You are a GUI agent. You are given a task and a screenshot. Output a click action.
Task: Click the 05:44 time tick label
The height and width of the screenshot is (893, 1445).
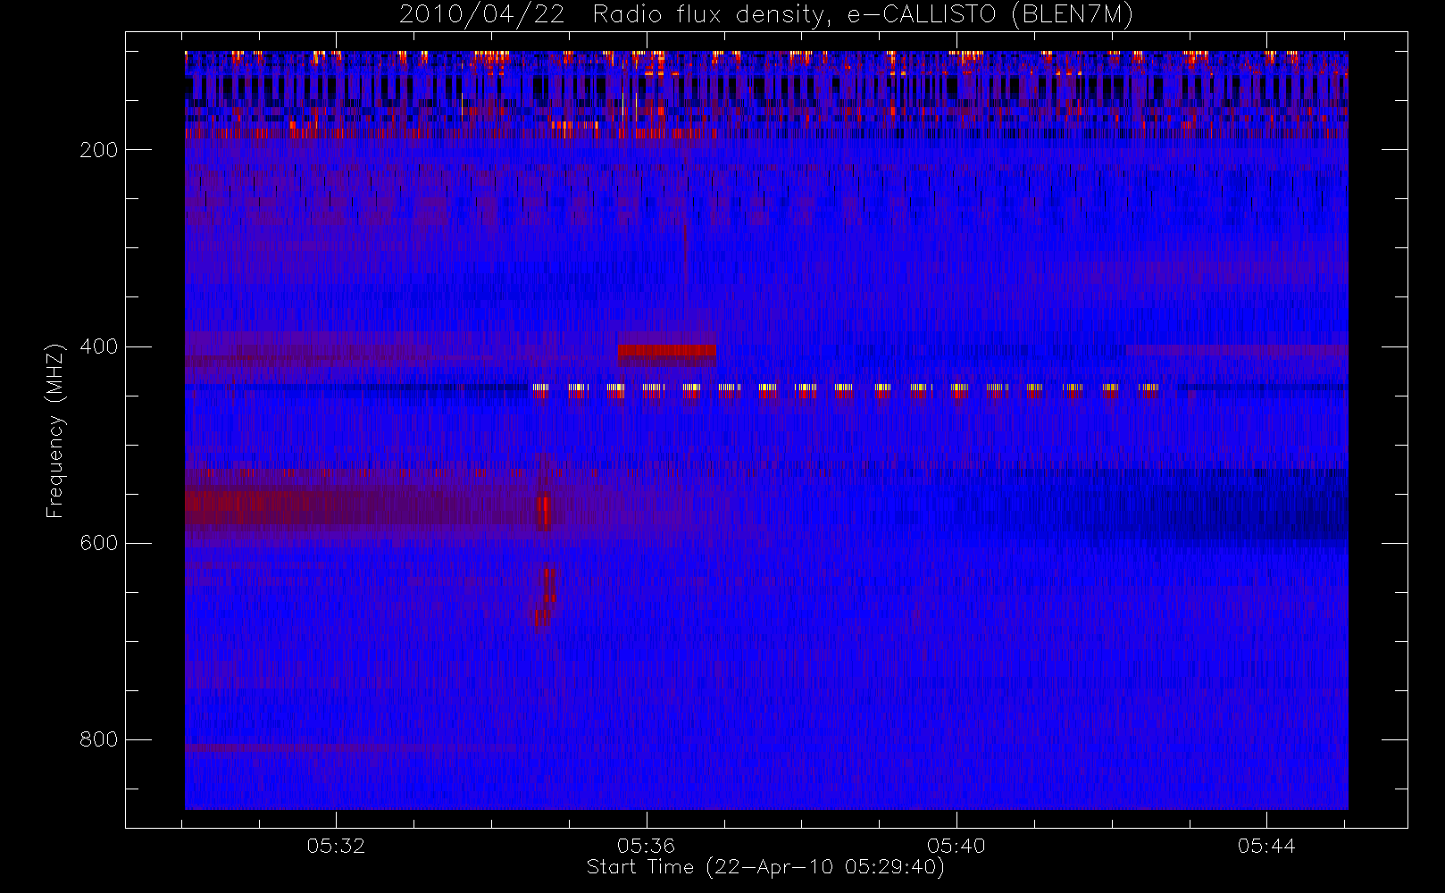pyautogui.click(x=1266, y=846)
